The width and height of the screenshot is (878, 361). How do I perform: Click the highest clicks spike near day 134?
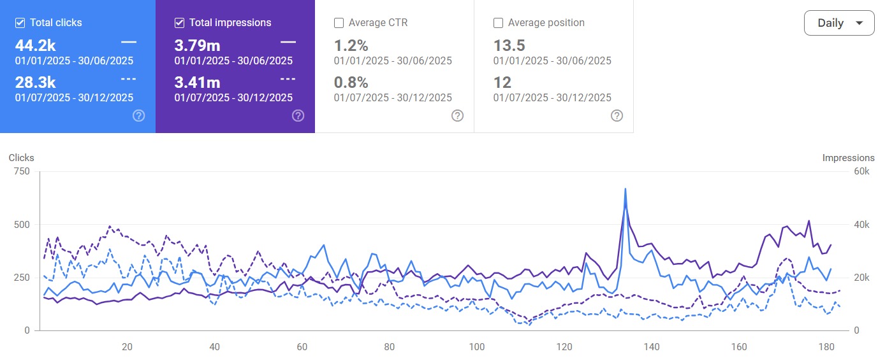coord(625,189)
